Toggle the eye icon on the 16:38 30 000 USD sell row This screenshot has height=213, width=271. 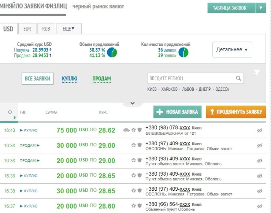260,146
